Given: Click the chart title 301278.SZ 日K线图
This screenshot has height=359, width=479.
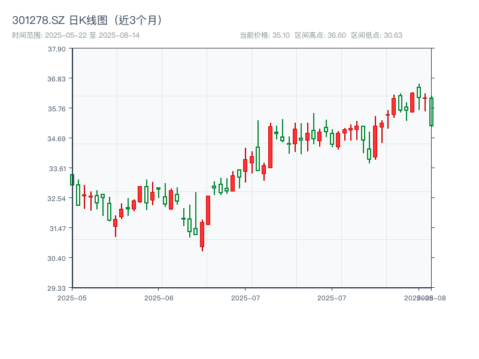Looking at the screenshot, I should 87,20.
